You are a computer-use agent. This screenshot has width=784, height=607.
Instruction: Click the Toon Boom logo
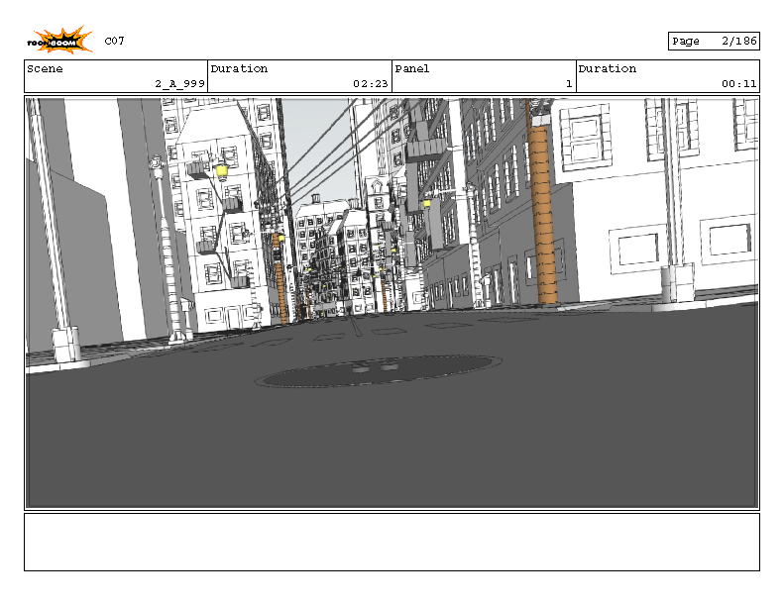pos(59,40)
